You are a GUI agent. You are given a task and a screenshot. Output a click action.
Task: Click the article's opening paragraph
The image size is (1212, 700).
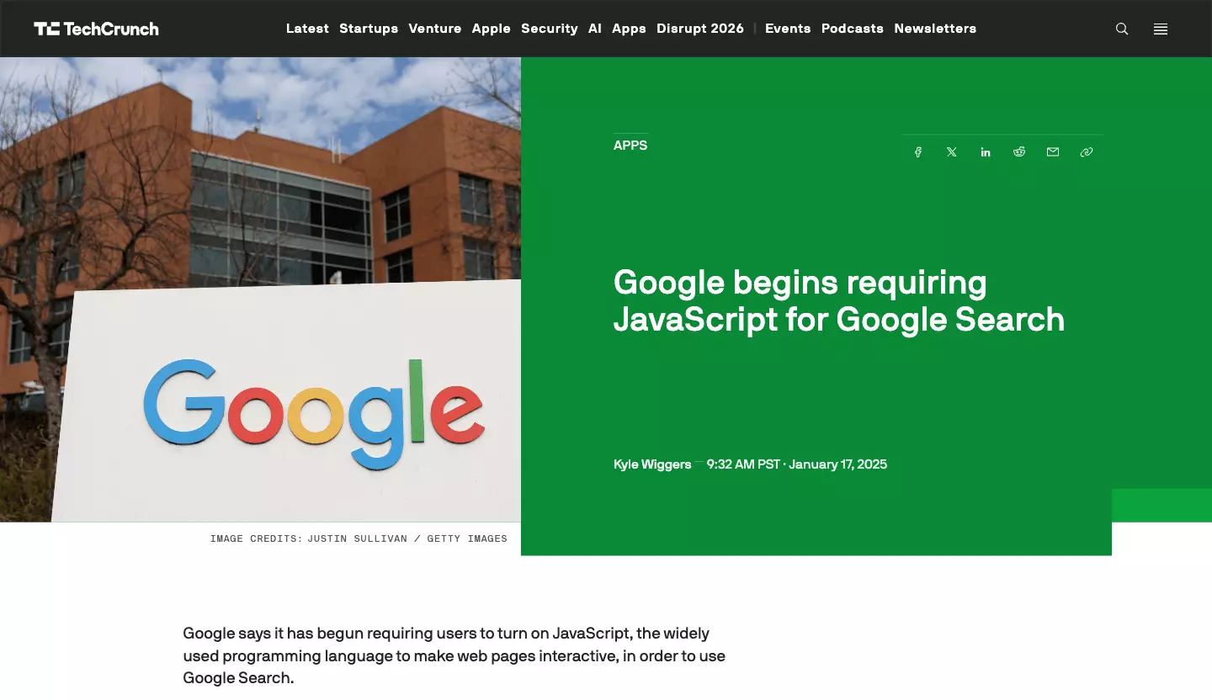454,655
